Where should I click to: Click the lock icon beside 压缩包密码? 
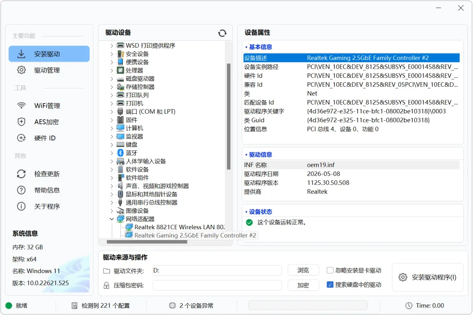(x=106, y=285)
